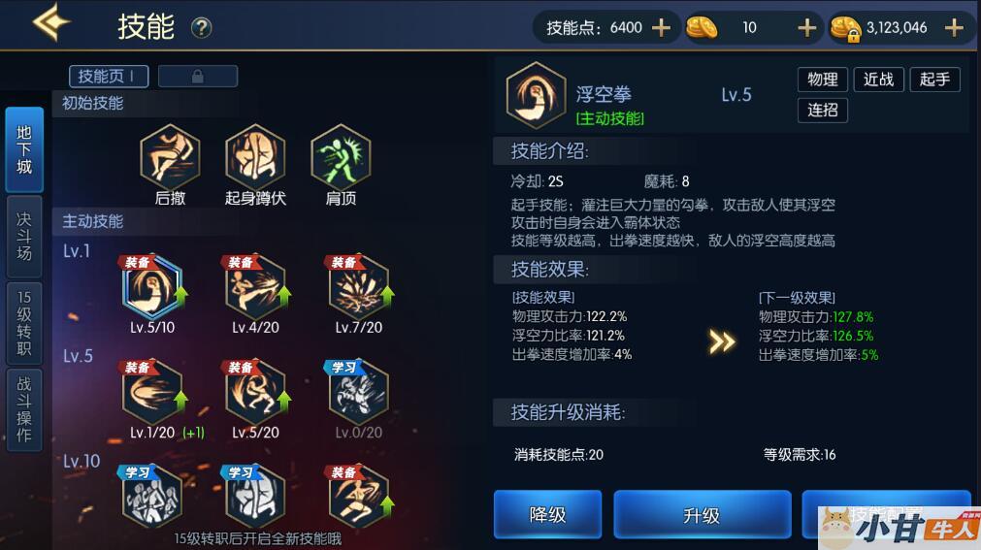Click the 降级 downgrade button

(547, 515)
